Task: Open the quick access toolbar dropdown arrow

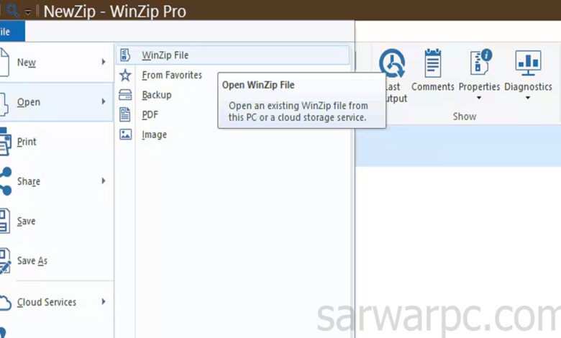Action: 28,12
